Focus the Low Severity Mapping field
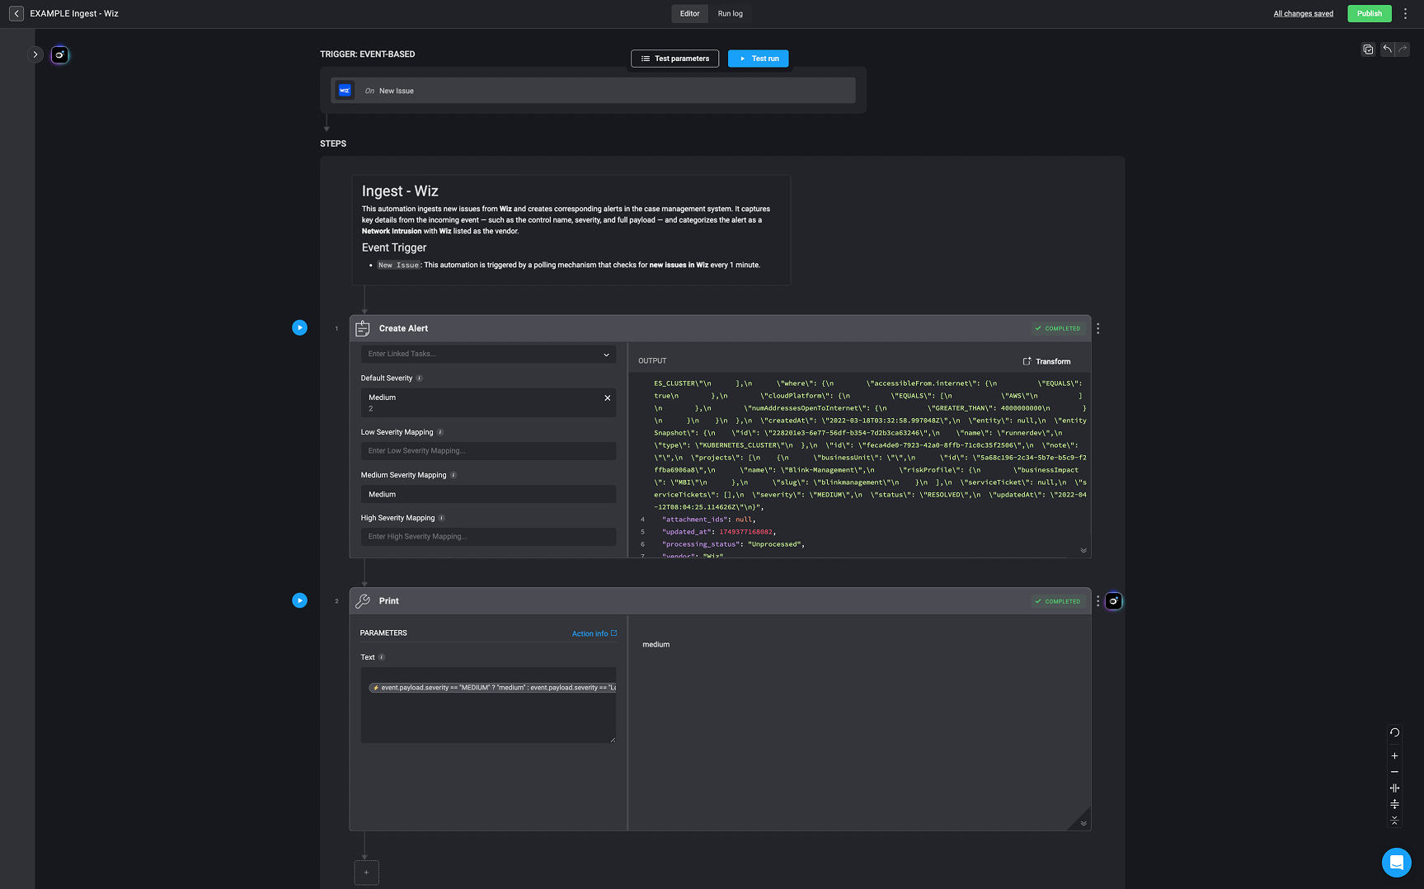 pos(488,451)
